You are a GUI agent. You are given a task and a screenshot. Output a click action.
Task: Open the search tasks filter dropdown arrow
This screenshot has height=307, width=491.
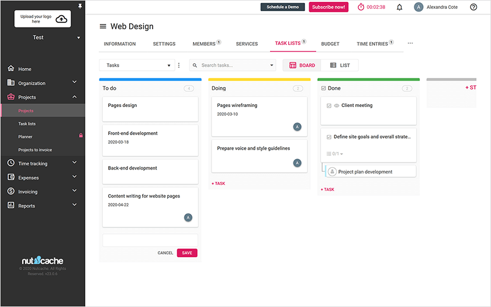tap(271, 65)
